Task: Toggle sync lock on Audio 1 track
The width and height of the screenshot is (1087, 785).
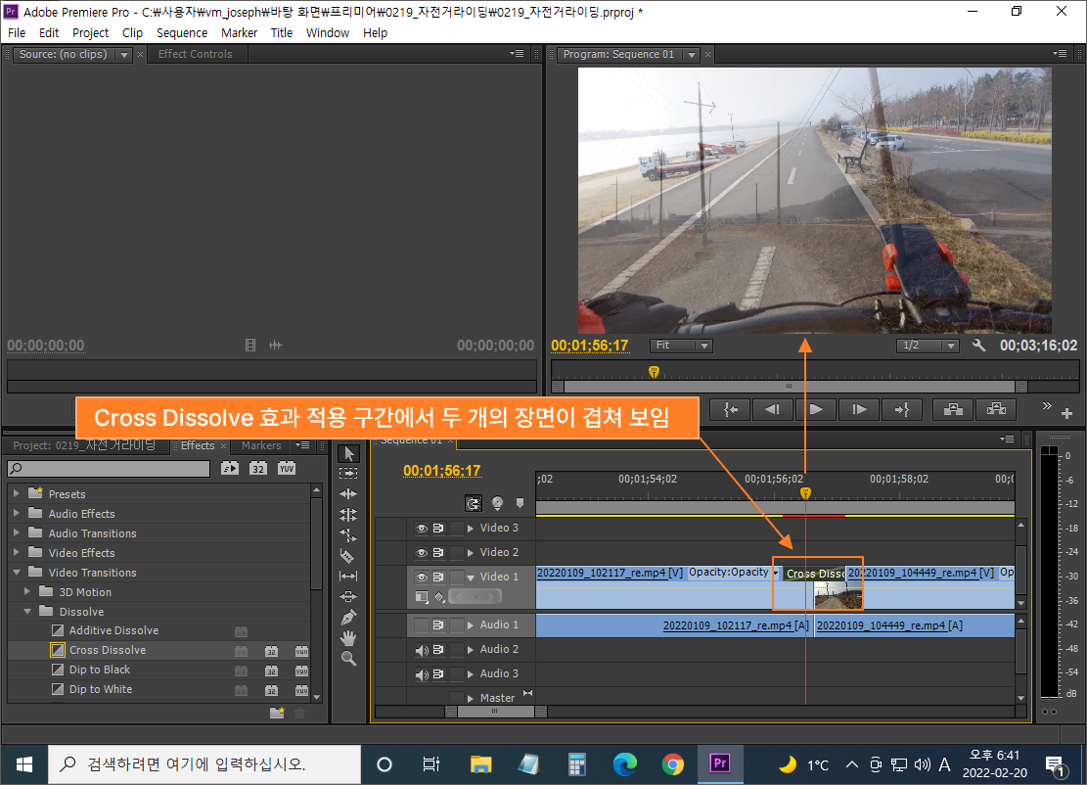Action: (438, 624)
